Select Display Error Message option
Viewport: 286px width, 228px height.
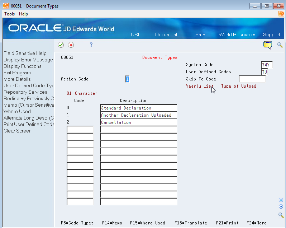point(28,60)
